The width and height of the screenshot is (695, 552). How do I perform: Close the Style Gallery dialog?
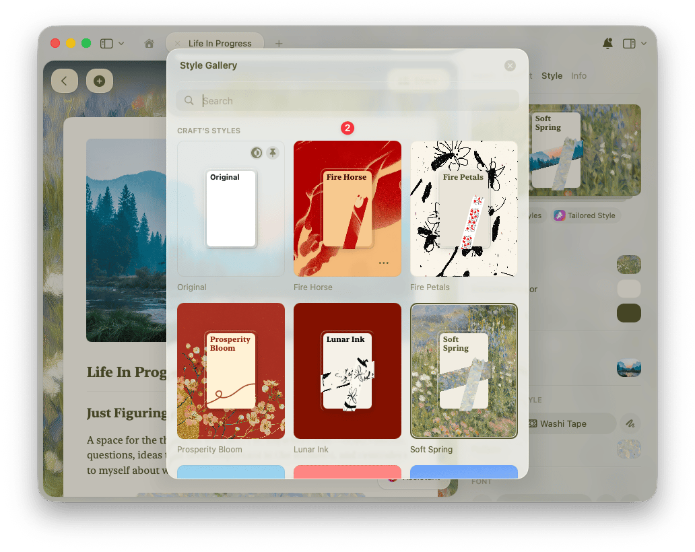[510, 65]
